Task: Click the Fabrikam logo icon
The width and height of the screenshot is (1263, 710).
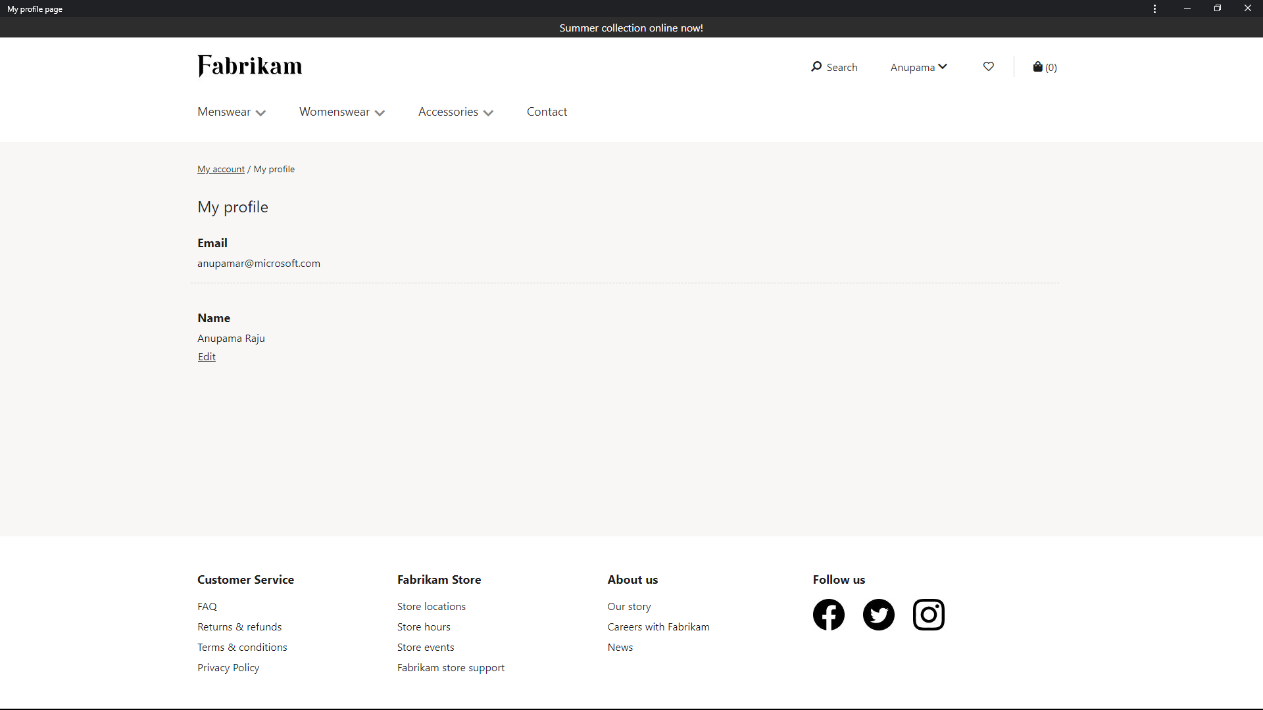Action: coord(249,67)
